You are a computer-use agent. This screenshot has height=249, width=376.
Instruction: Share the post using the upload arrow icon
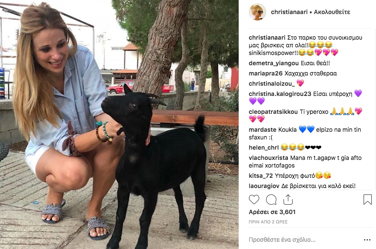click(288, 200)
